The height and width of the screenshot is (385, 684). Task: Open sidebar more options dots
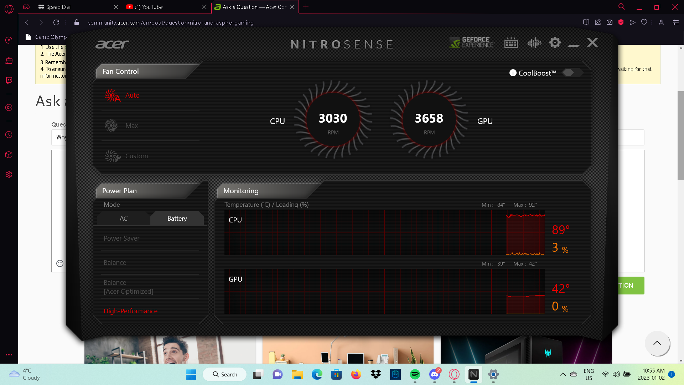9,355
